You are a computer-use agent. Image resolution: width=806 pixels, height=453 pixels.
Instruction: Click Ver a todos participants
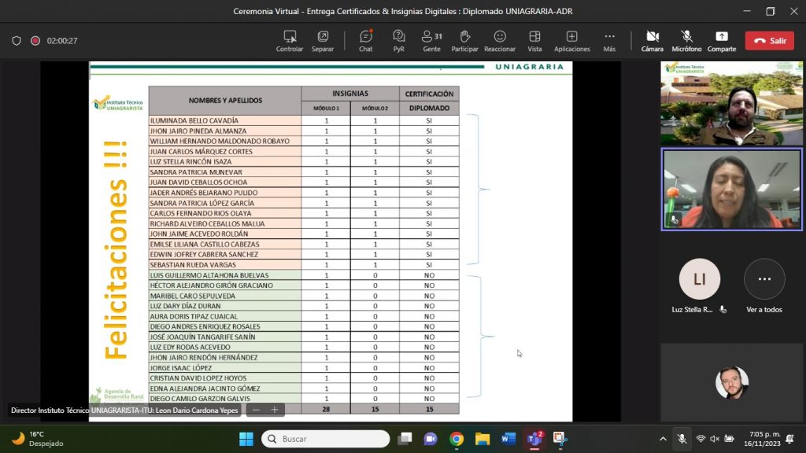click(x=763, y=280)
